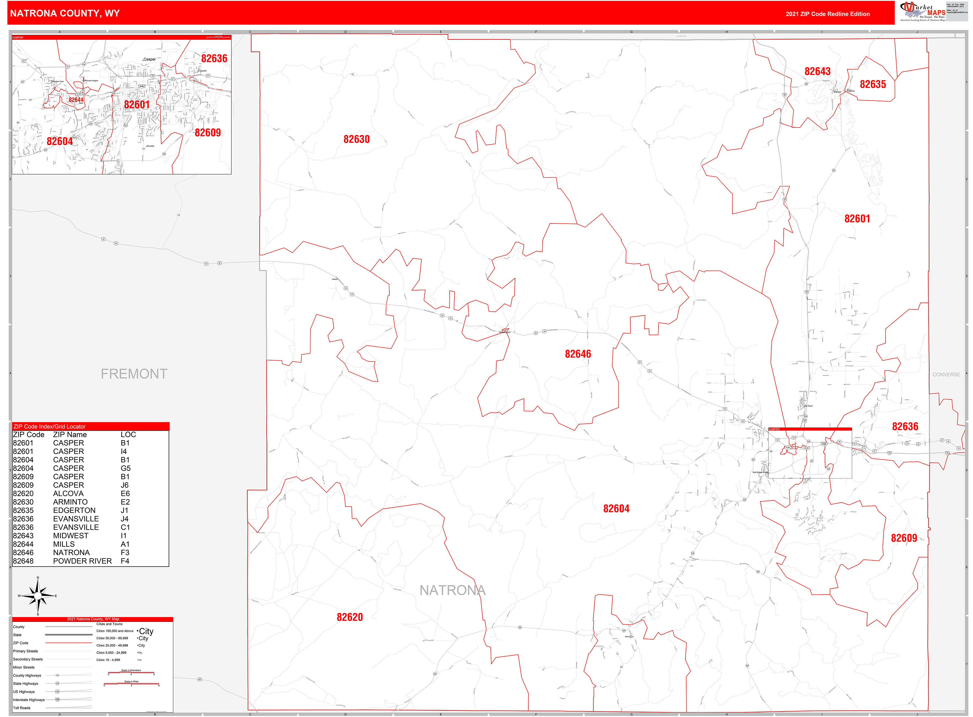This screenshot has height=717, width=973.
Task: Click the State Highways circle symbol in legend
Action: pos(57,684)
